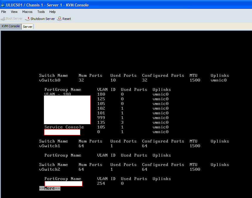
Task: Click the Service Console port group text
Action: [x=64, y=127]
